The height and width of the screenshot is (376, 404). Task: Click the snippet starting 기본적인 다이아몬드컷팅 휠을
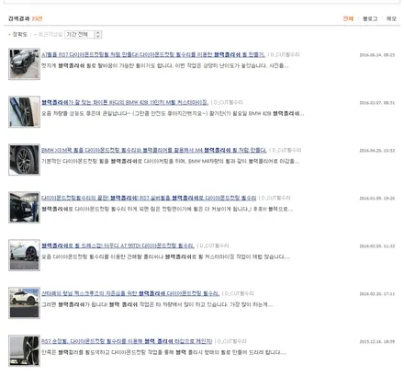(x=170, y=161)
